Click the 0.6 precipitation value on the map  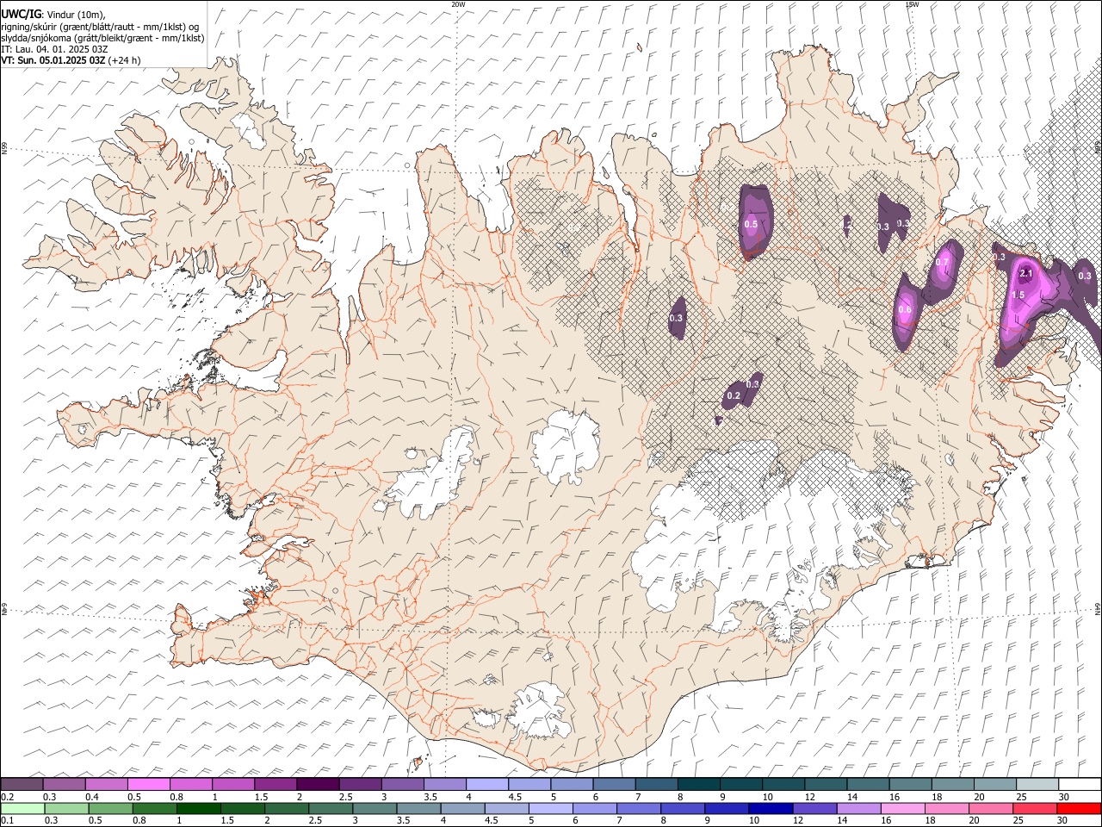tap(905, 310)
